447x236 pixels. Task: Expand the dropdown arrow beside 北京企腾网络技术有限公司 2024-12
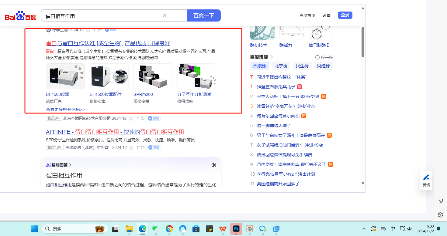pyautogui.click(x=131, y=118)
